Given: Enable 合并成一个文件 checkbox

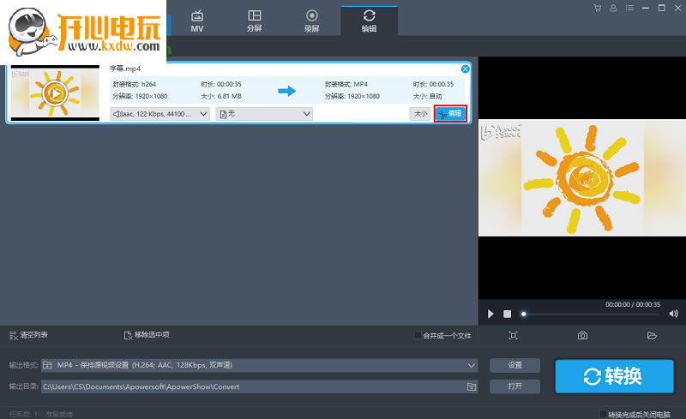Looking at the screenshot, I should (x=418, y=335).
